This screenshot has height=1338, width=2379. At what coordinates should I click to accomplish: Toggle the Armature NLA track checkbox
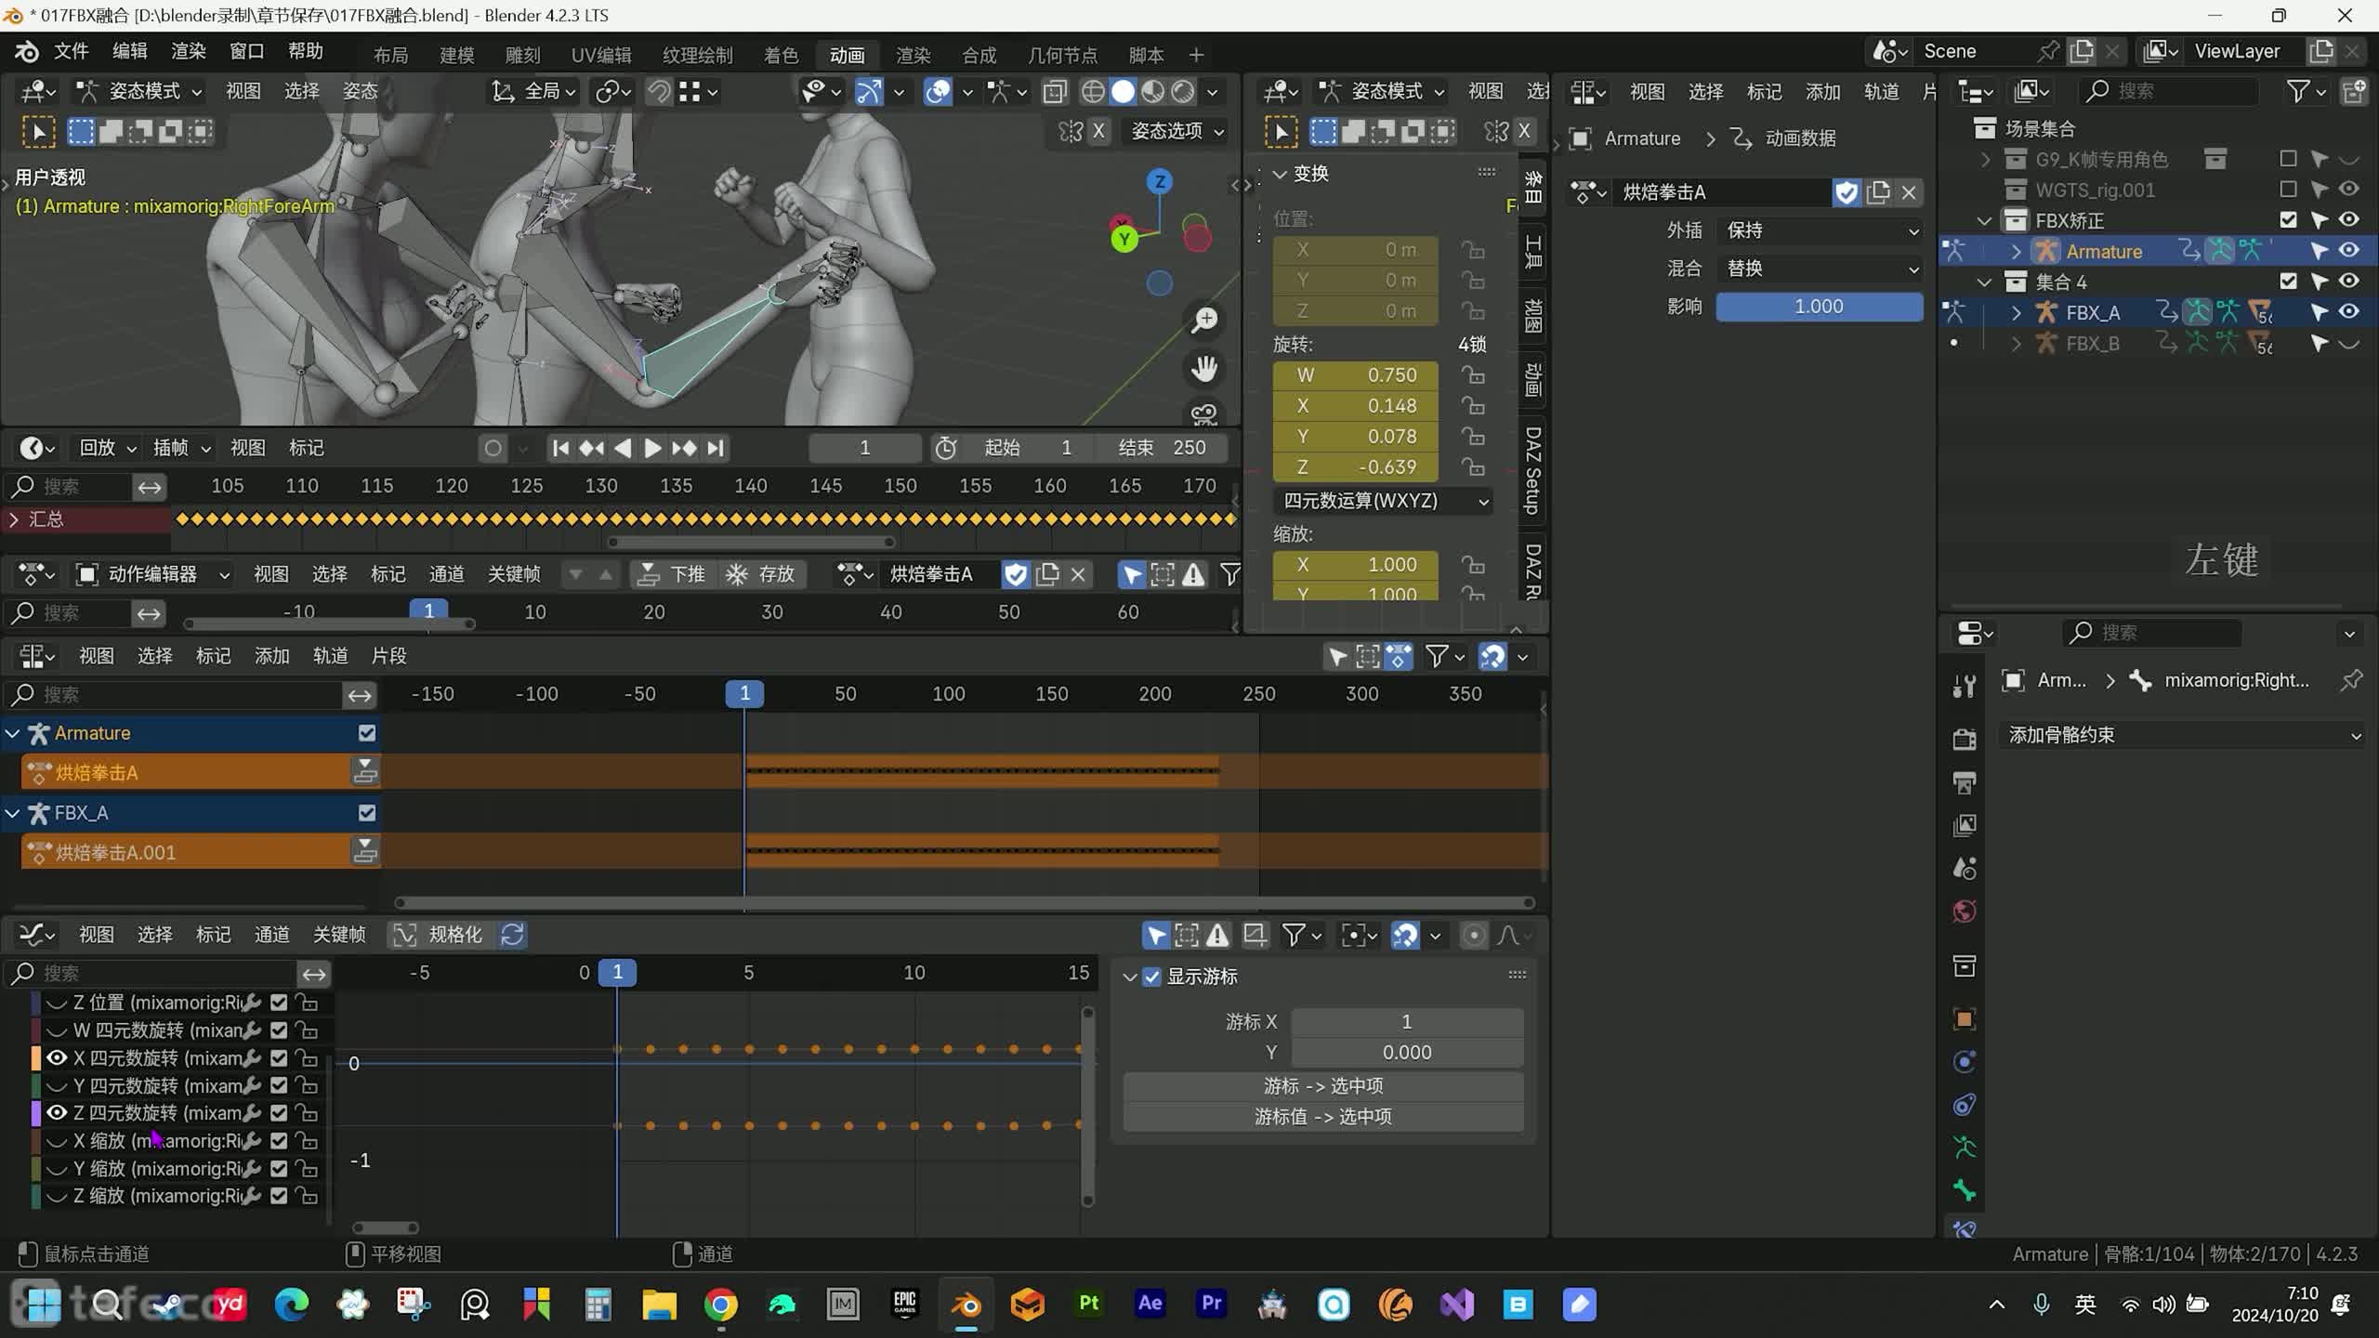pyautogui.click(x=367, y=733)
